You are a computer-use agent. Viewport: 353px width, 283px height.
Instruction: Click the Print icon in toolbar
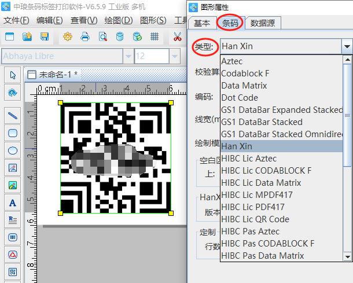(85, 37)
